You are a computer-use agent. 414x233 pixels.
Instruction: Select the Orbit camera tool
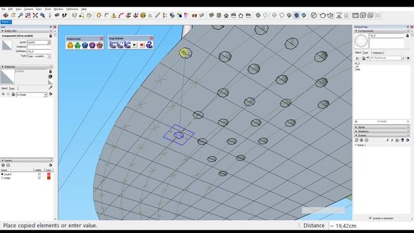tap(6, 16)
